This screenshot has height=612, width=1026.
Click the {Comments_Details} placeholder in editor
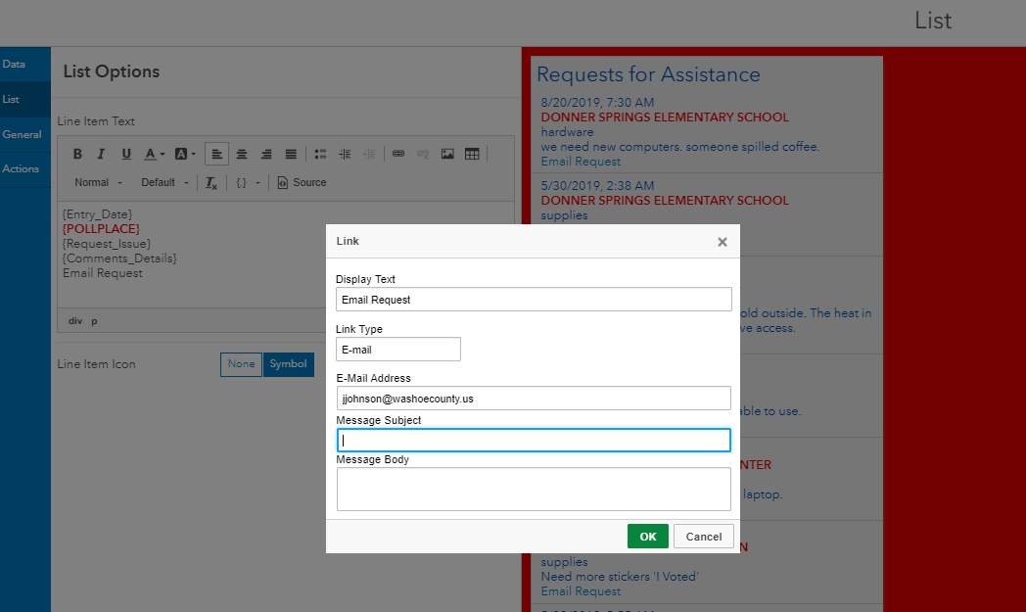(119, 259)
